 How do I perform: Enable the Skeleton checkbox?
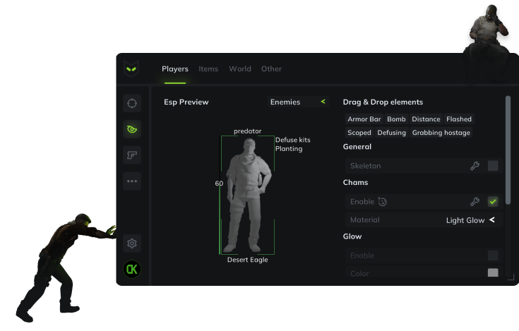pos(493,166)
